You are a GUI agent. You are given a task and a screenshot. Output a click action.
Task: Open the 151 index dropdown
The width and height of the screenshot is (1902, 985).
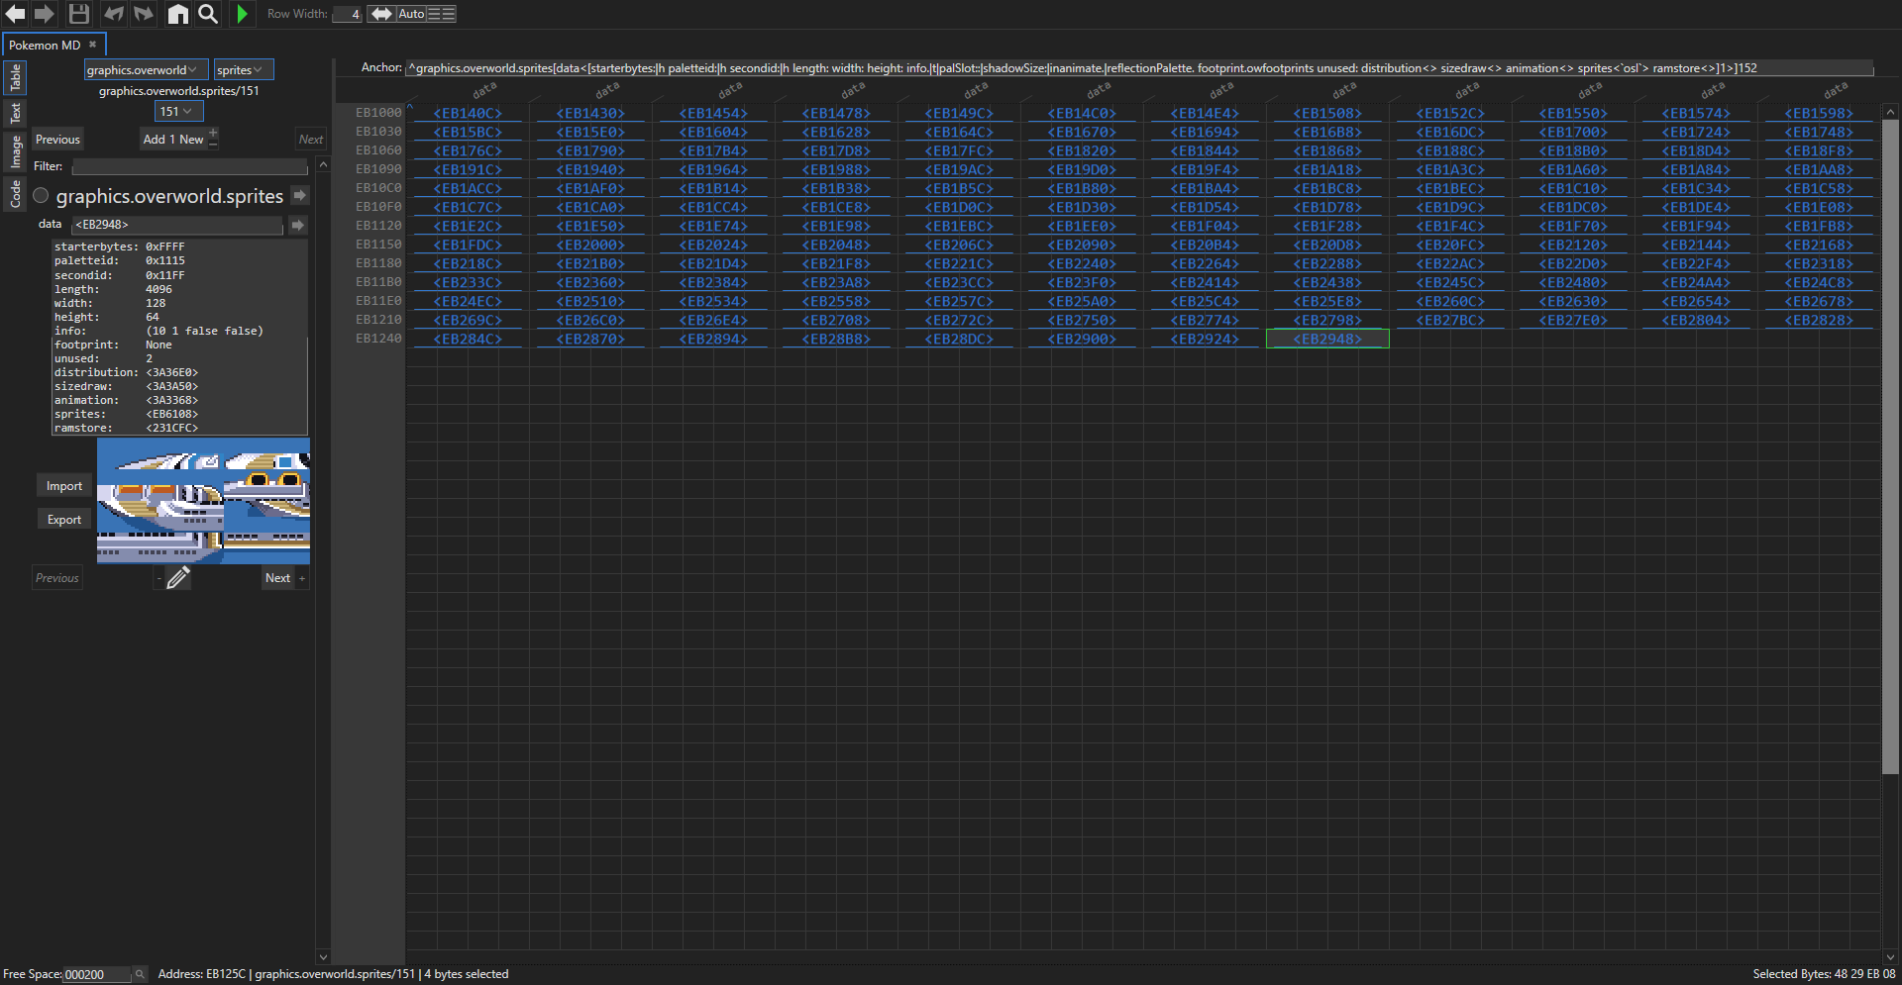[178, 112]
